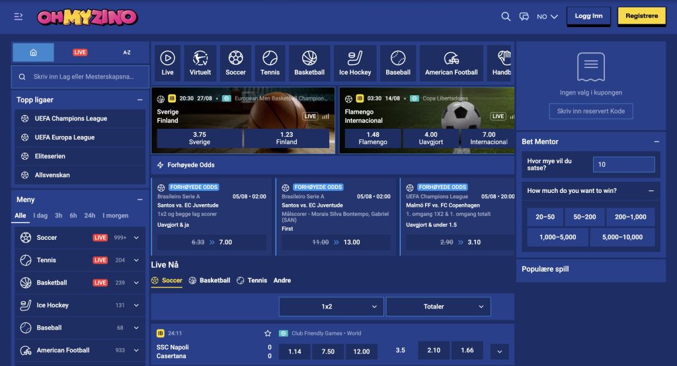Select Andre tab under Live Nå

pyautogui.click(x=282, y=281)
